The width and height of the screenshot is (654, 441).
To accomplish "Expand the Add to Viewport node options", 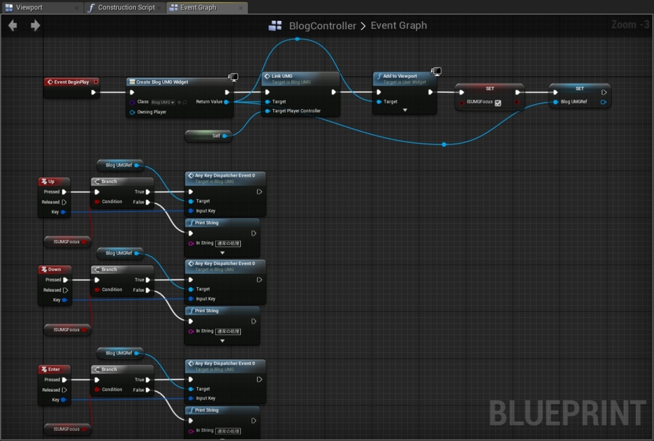I will pos(405,110).
